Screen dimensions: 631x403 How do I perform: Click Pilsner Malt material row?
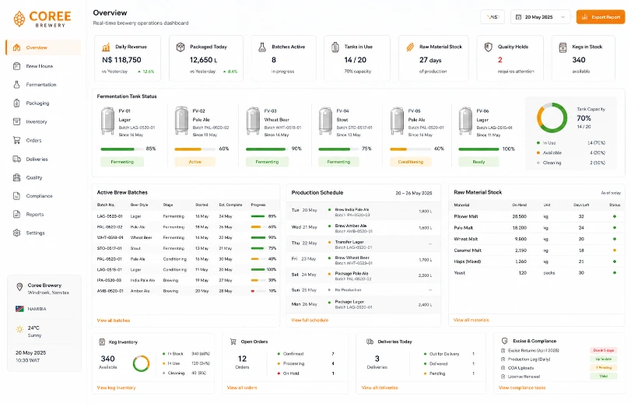click(x=537, y=216)
